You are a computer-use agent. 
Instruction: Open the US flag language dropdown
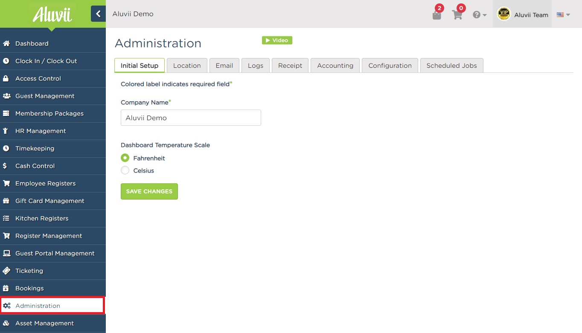click(563, 14)
